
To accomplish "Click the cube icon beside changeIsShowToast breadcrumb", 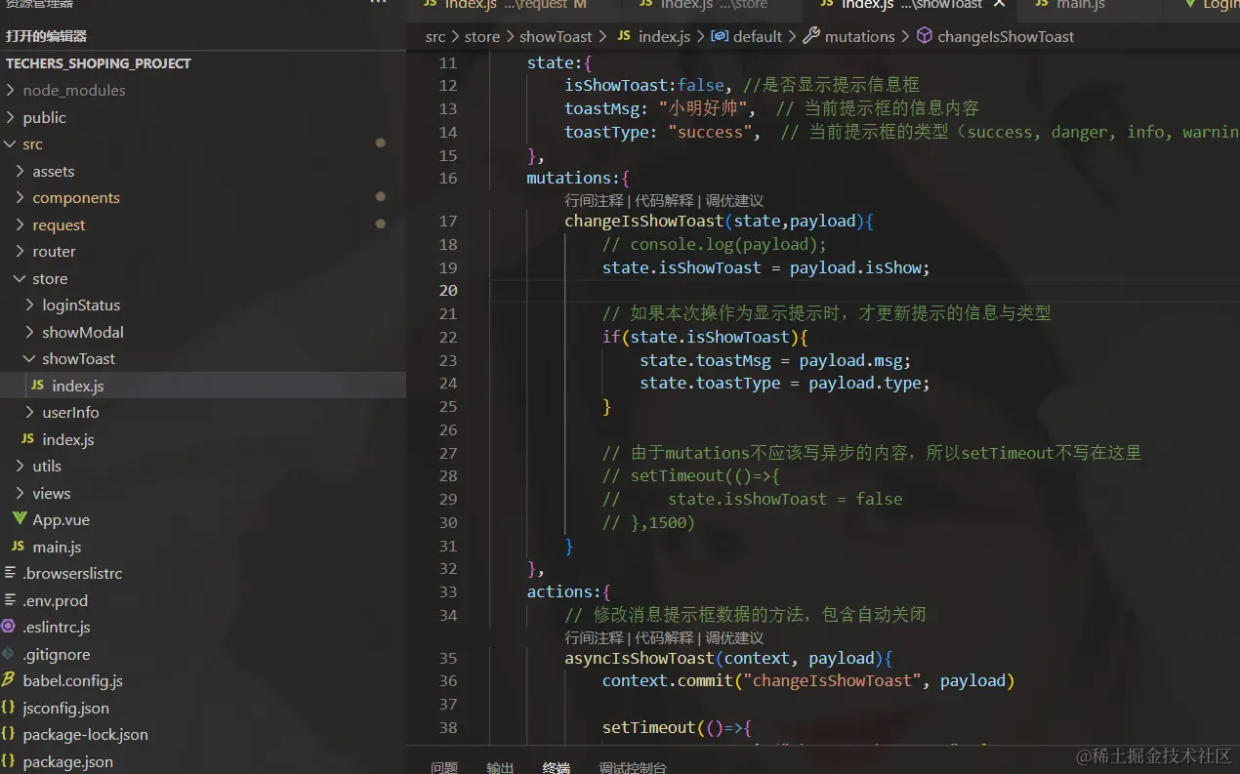I will coord(925,36).
